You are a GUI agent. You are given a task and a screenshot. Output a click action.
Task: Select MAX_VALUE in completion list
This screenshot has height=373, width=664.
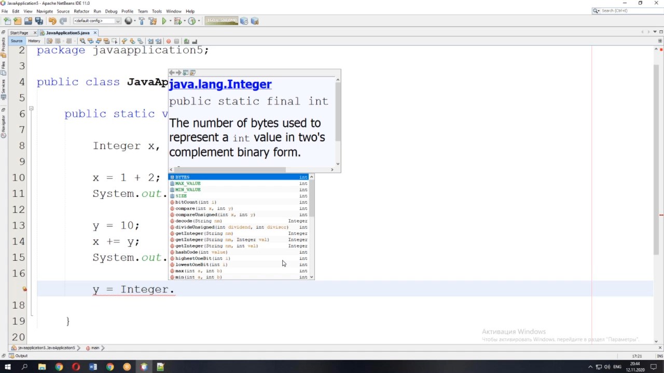coord(239,183)
